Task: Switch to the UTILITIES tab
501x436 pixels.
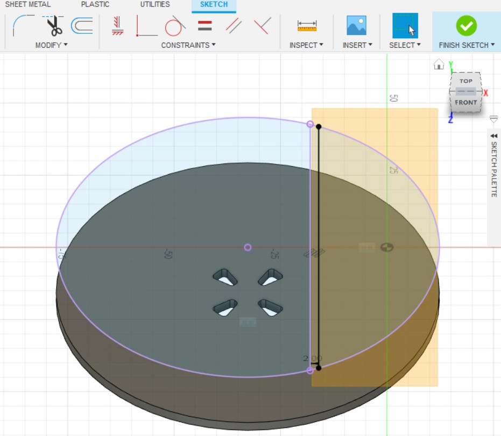Action: tap(155, 4)
